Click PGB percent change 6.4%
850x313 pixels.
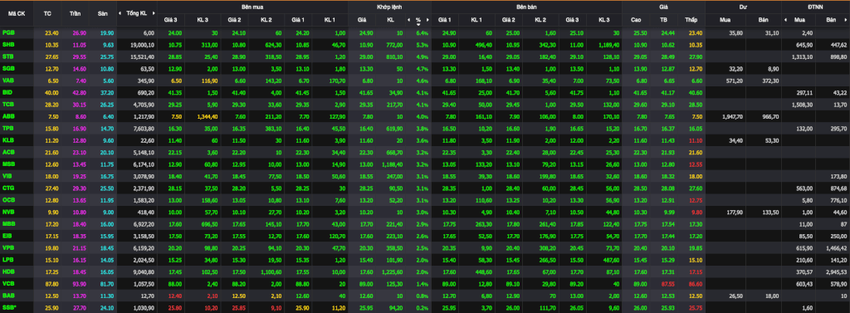point(423,33)
